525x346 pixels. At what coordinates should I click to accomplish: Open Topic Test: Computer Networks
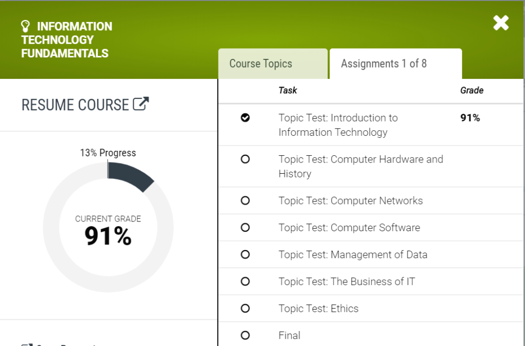351,200
